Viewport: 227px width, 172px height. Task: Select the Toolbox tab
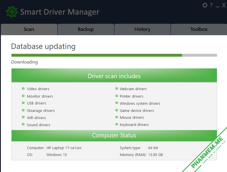pos(199,29)
